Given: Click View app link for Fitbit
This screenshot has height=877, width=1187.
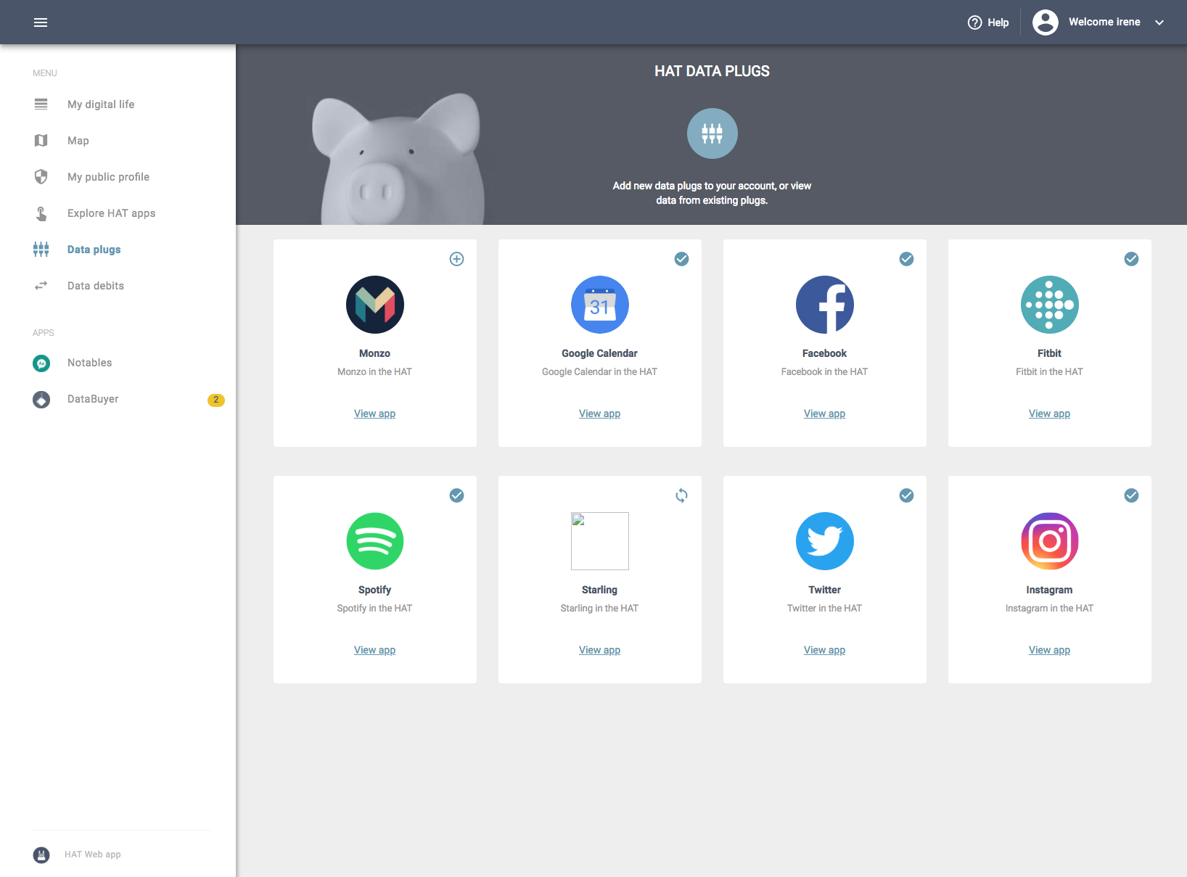Looking at the screenshot, I should [x=1050, y=413].
